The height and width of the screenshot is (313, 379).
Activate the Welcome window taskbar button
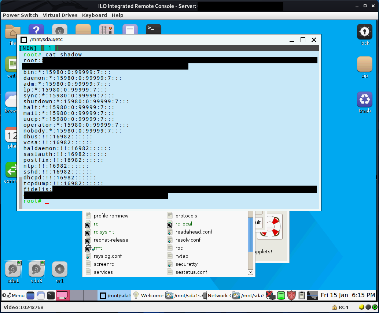click(148, 295)
